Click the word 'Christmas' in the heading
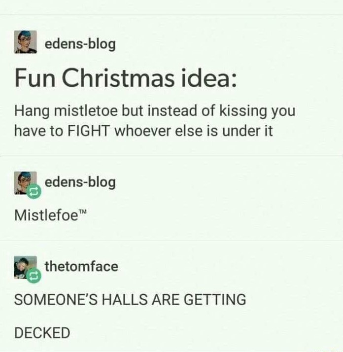This screenshot has height=352, width=343. (118, 78)
